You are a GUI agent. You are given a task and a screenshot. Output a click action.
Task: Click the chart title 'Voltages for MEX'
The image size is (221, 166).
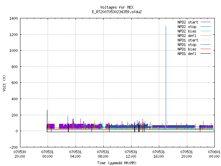tap(117, 7)
